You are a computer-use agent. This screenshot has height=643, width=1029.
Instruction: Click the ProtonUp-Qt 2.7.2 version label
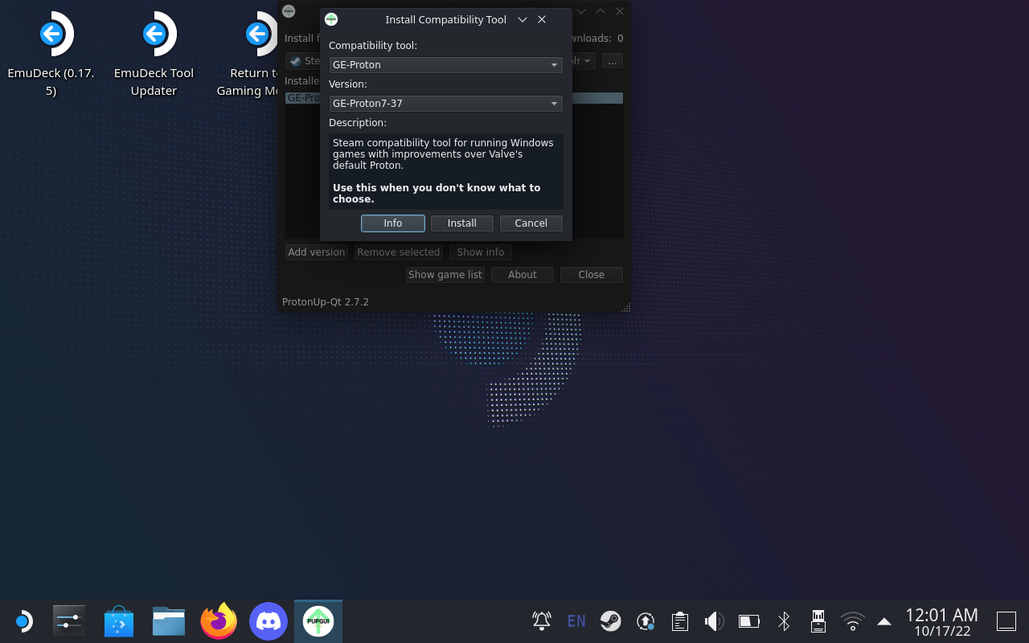[x=326, y=301]
